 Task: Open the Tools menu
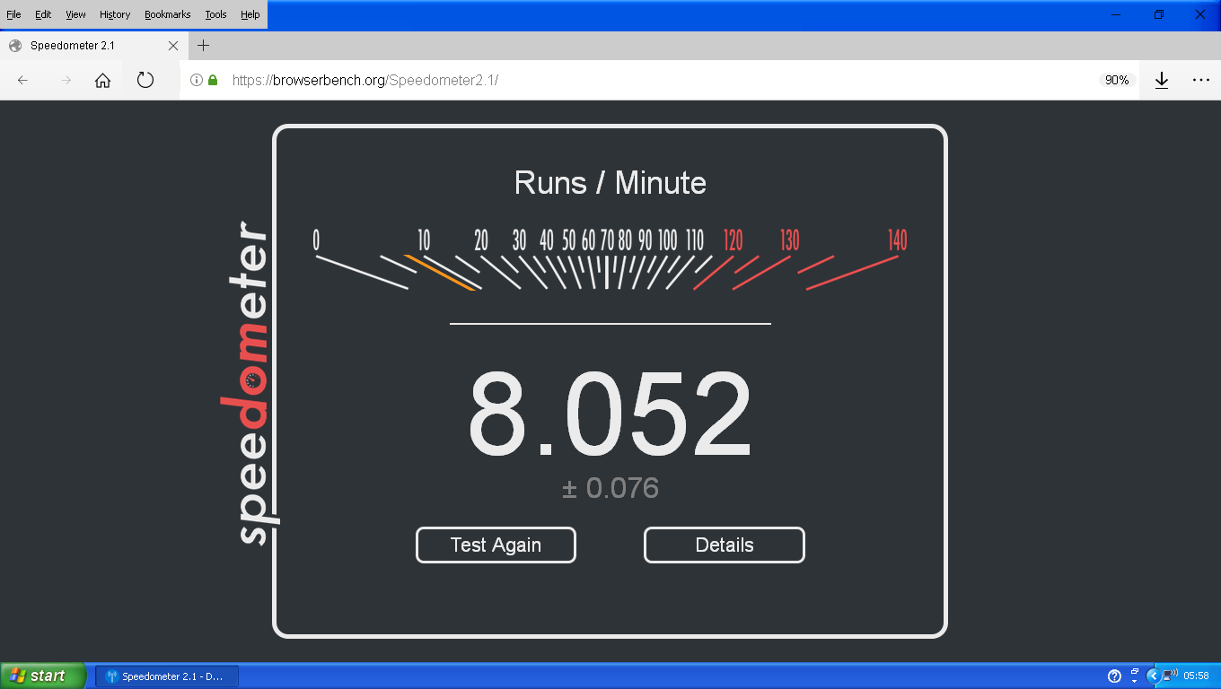(x=215, y=14)
